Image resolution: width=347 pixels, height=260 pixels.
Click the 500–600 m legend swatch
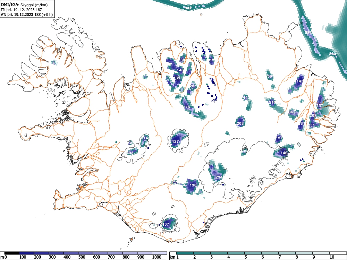(x=86, y=253)
